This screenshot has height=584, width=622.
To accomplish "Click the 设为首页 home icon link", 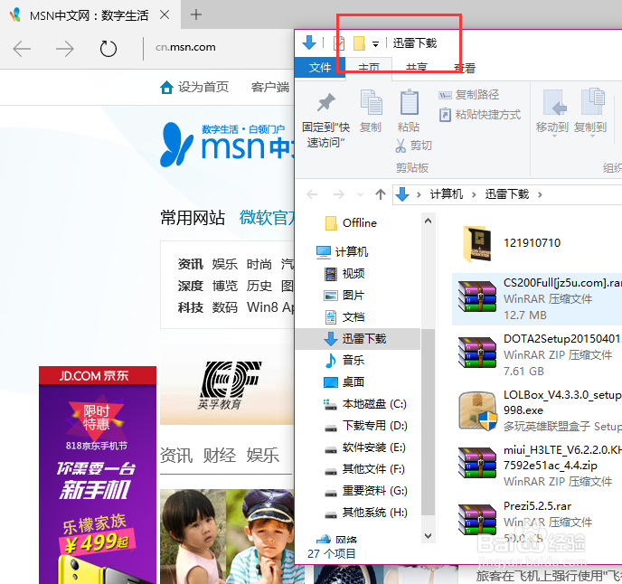I will pyautogui.click(x=194, y=87).
